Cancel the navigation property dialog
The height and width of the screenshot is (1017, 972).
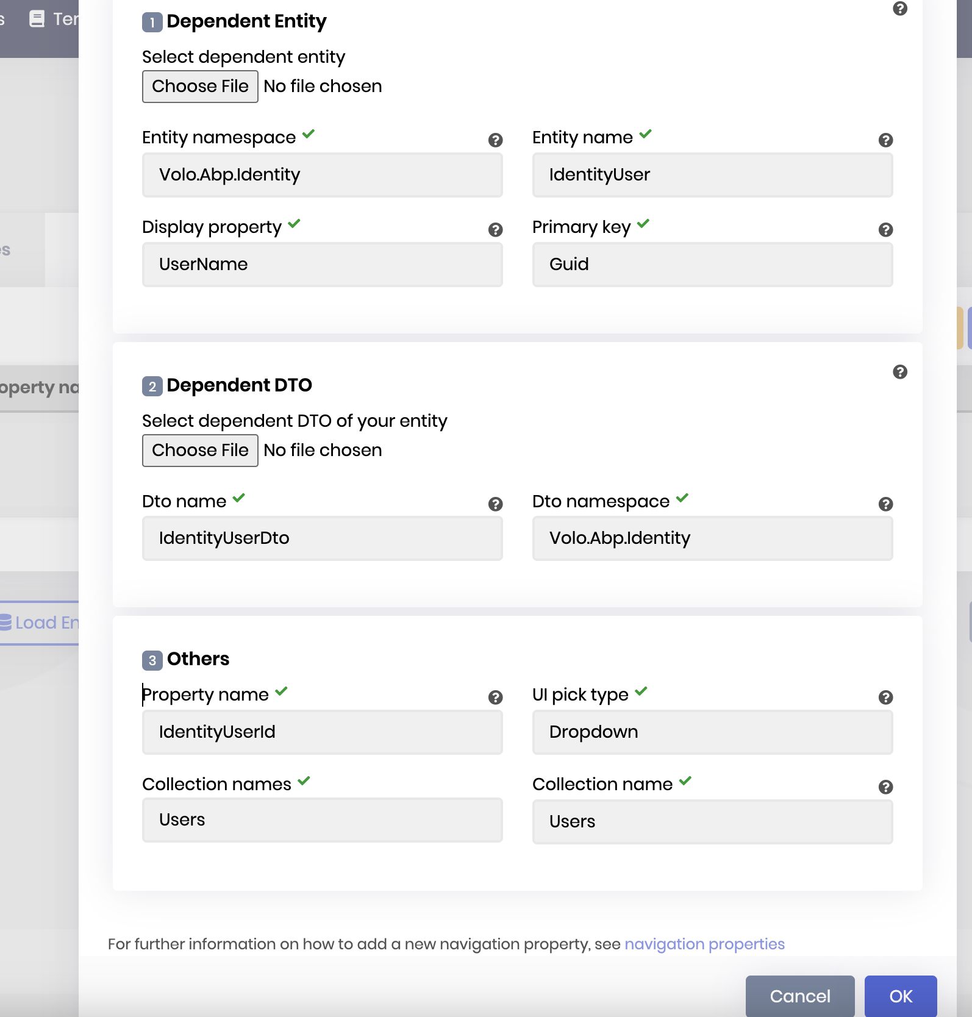click(x=799, y=996)
